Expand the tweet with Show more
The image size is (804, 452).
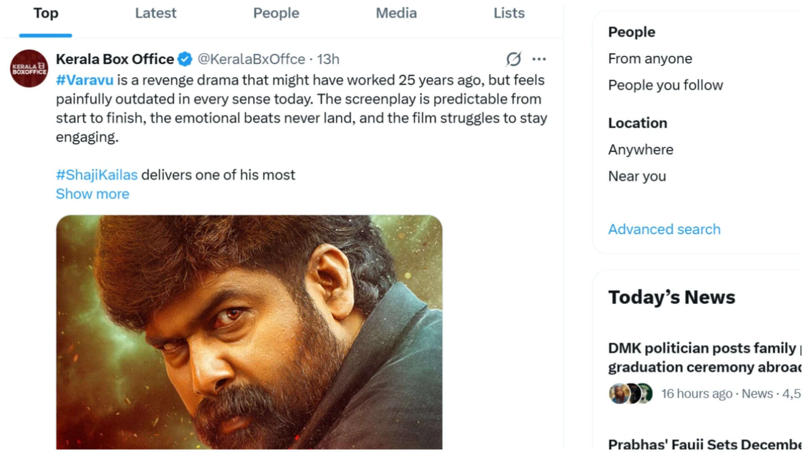pos(93,194)
